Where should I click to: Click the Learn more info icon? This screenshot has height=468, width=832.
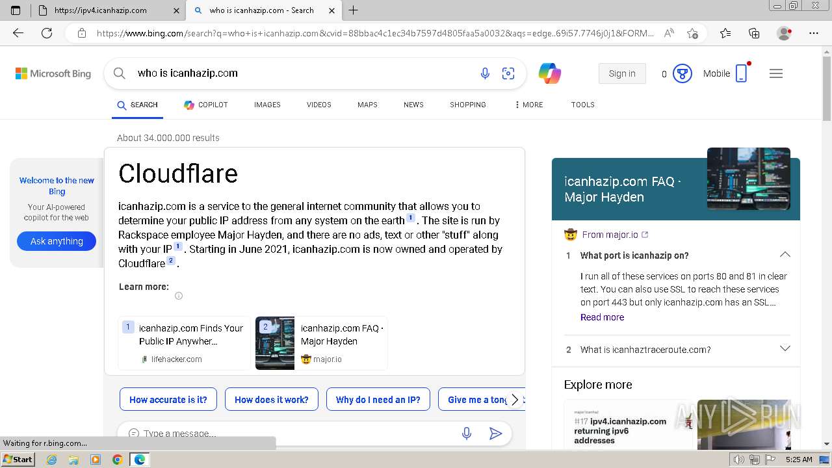[x=179, y=296]
